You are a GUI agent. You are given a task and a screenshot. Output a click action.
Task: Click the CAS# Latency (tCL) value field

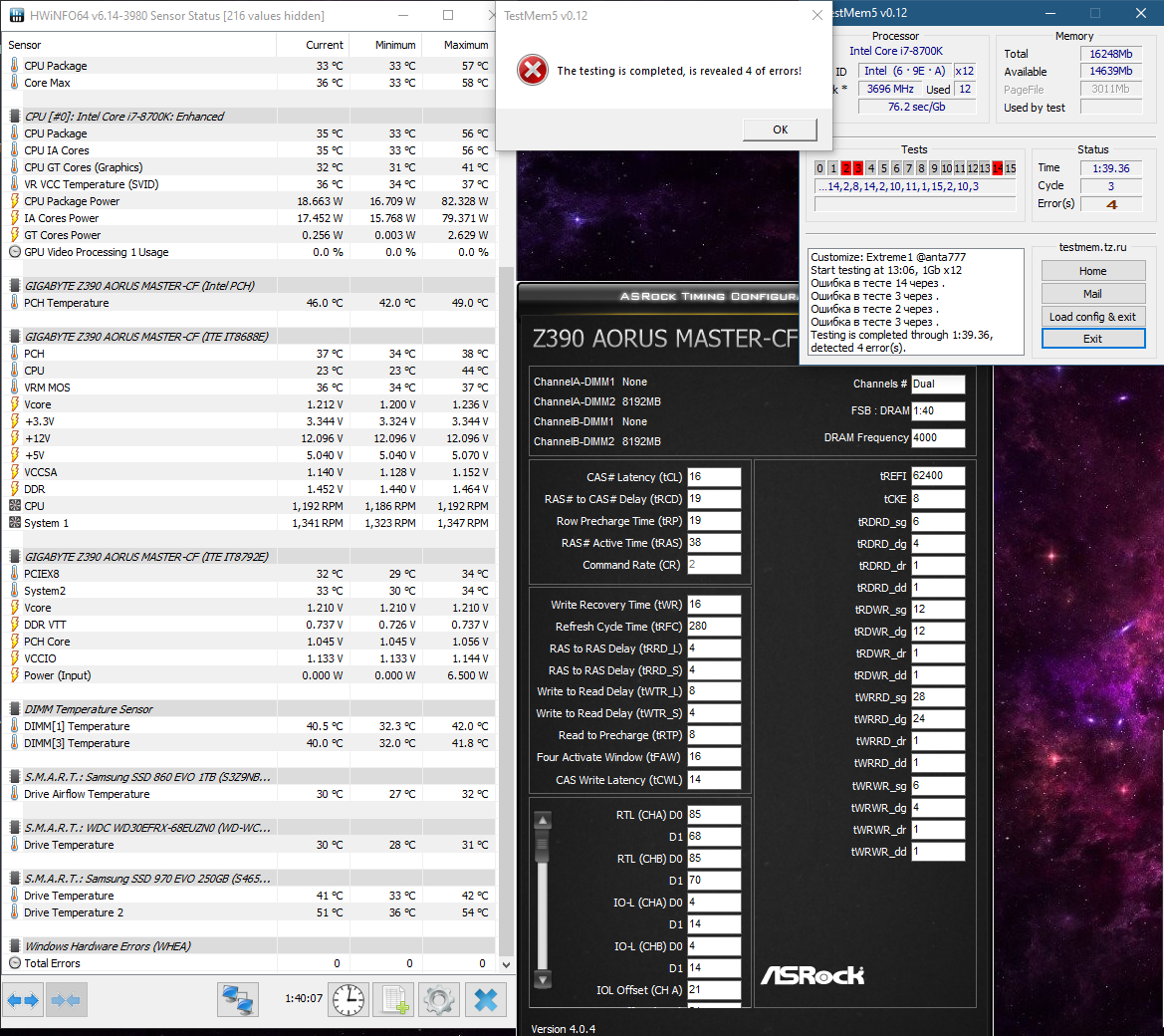coord(713,477)
